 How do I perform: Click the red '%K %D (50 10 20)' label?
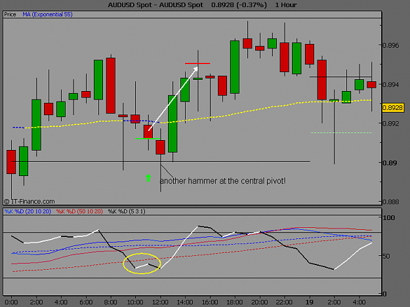point(79,211)
